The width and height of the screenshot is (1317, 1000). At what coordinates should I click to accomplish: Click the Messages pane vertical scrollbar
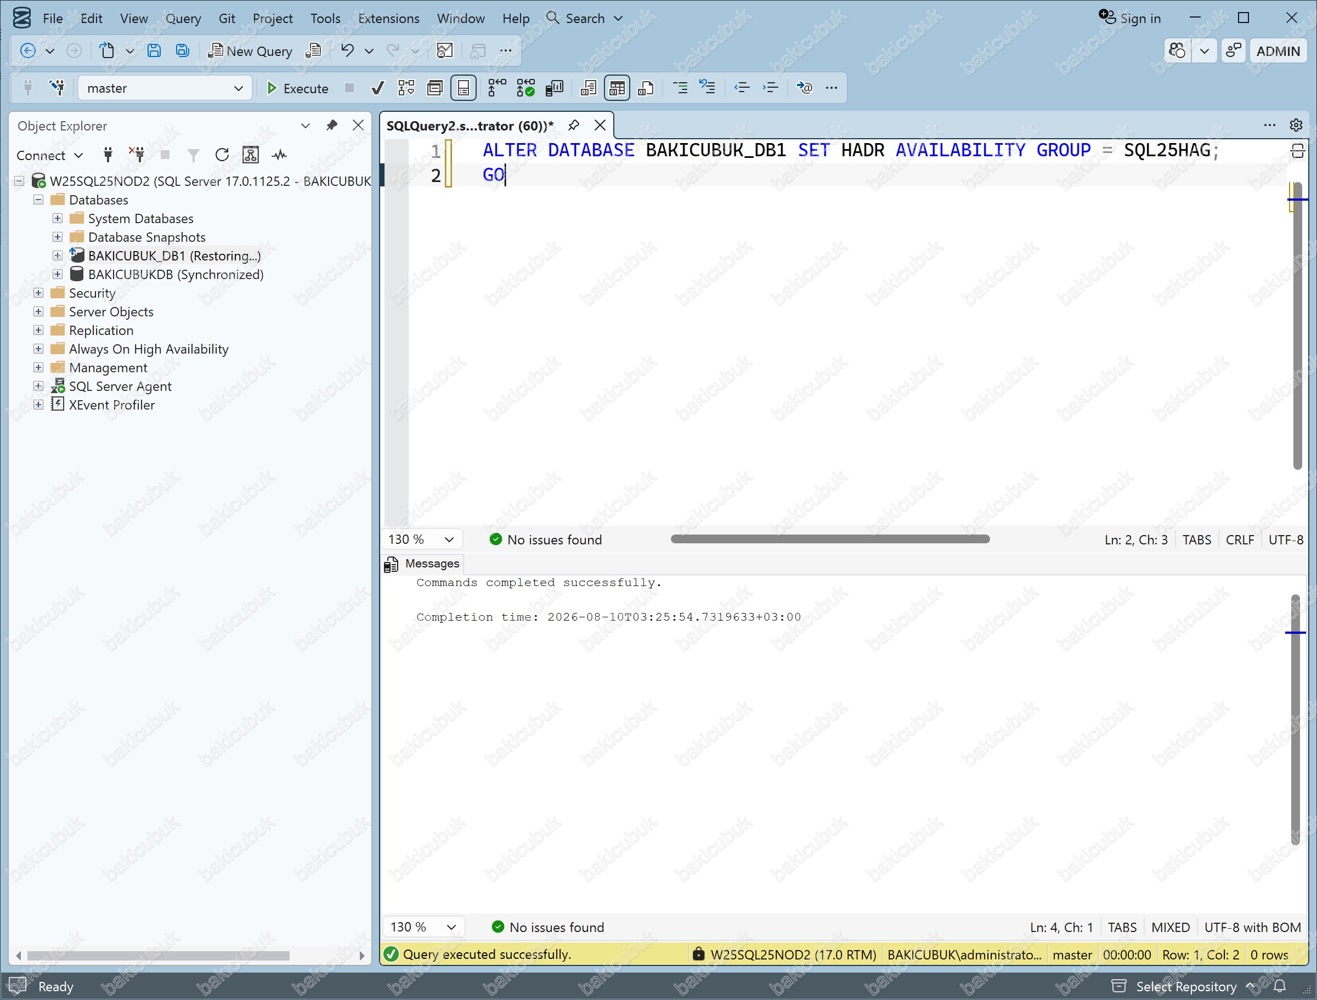pyautogui.click(x=1296, y=720)
